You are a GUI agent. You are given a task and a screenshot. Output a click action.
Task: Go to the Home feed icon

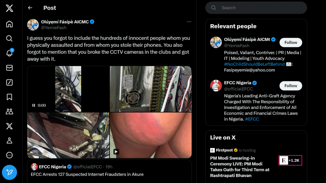(10, 24)
